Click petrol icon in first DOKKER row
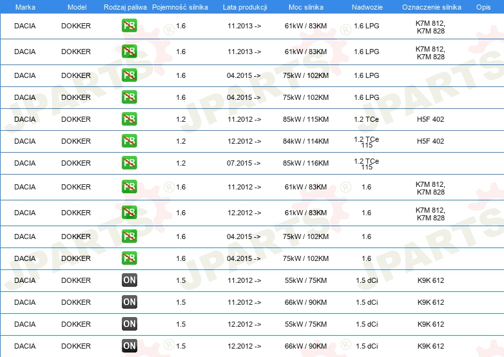This screenshot has height=357, width=504. [x=129, y=26]
